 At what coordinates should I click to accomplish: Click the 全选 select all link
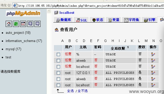tap(70, 91)
